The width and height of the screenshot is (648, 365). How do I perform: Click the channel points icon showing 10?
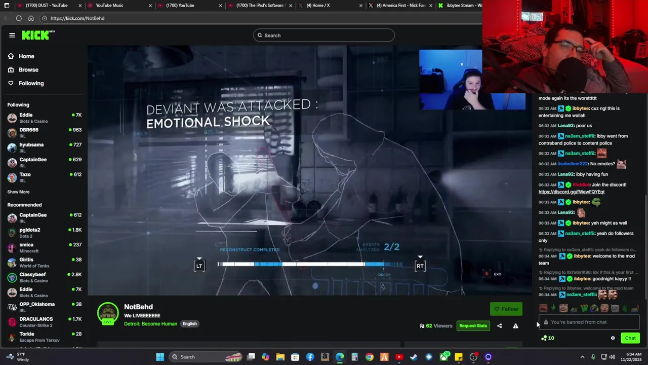click(548, 338)
